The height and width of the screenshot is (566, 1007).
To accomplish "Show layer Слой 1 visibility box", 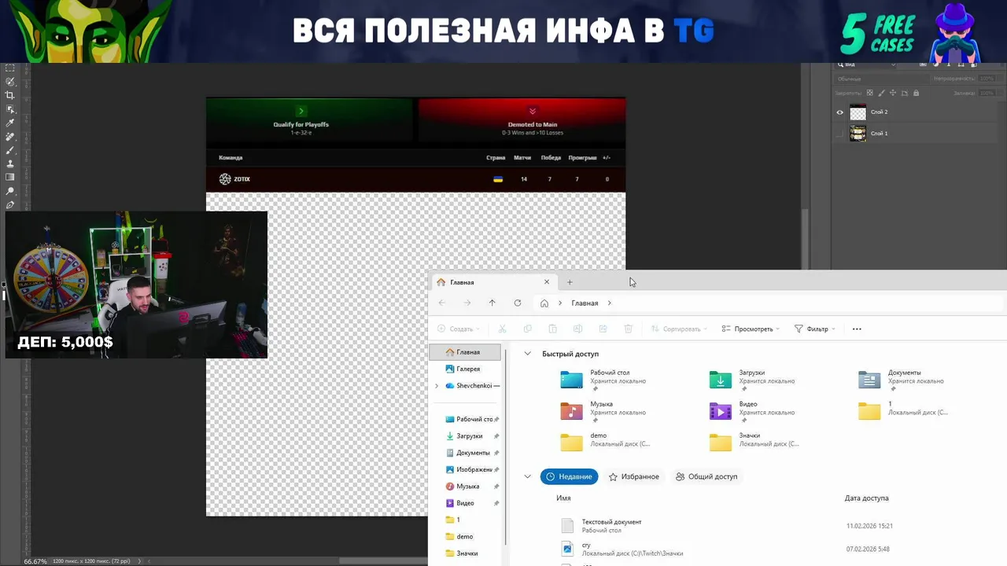I will pyautogui.click(x=839, y=134).
